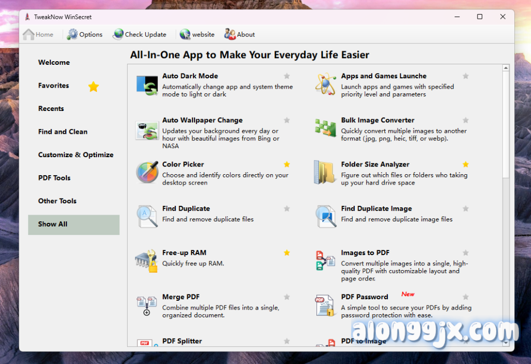This screenshot has width=531, height=364.
Task: Open Options from the toolbar
Action: pos(85,35)
